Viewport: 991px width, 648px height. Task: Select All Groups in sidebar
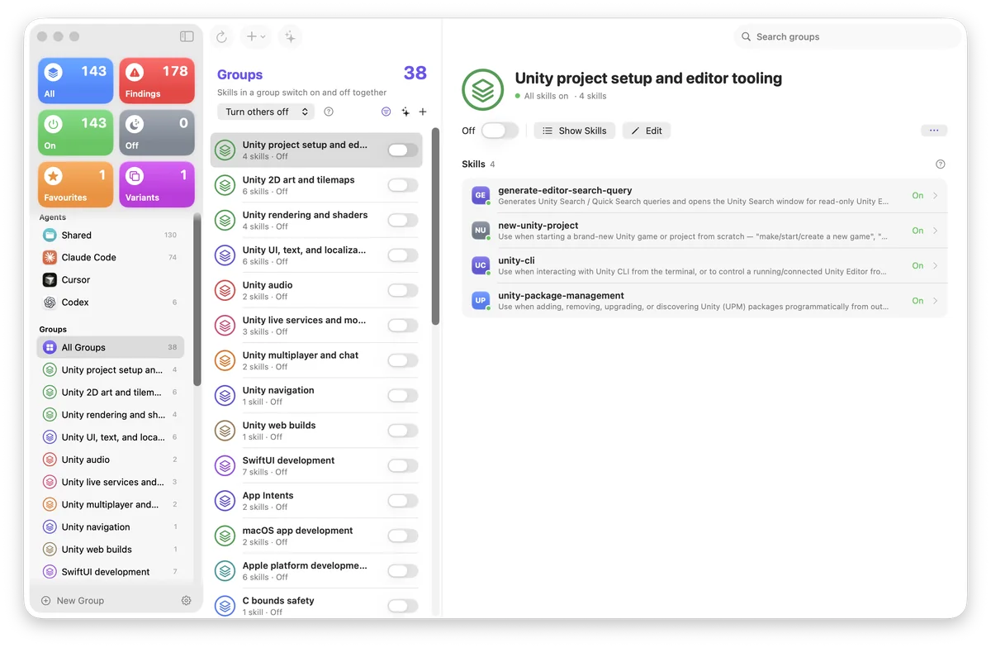click(111, 347)
